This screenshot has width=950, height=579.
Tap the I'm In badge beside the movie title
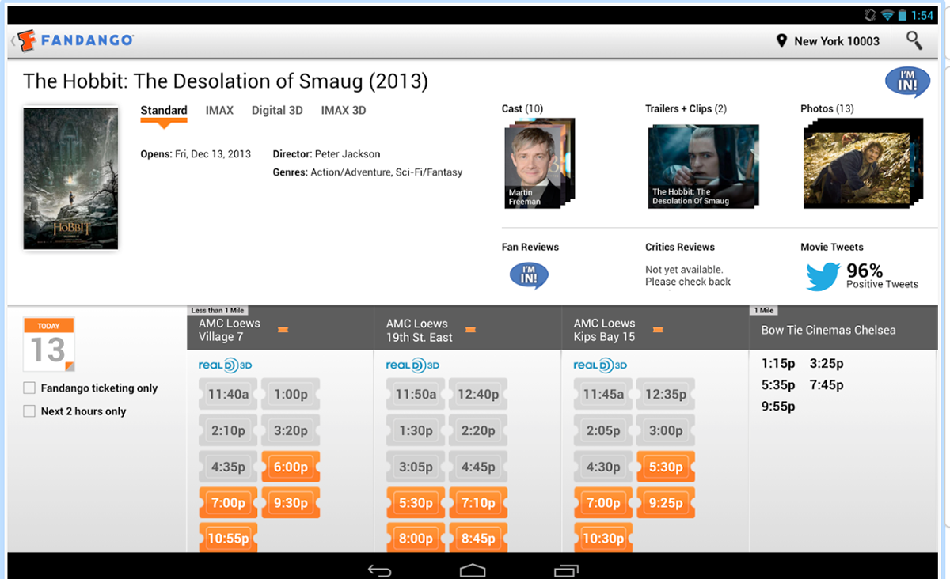(907, 81)
